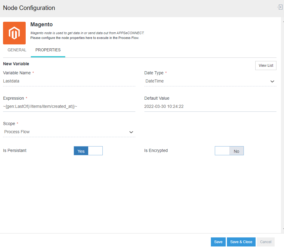
Task: Click the Date Type chevron arrow
Action: [272, 81]
